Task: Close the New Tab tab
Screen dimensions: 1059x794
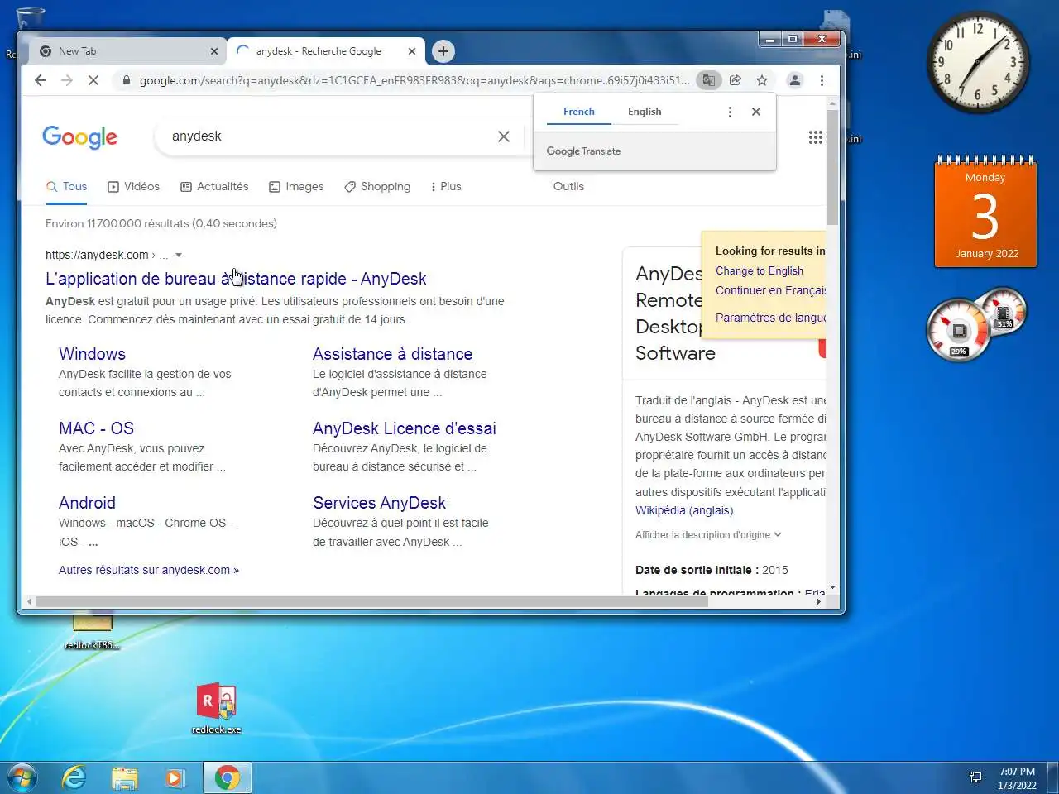Action: [214, 51]
